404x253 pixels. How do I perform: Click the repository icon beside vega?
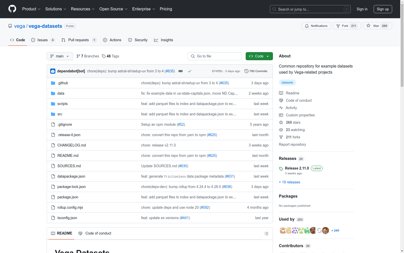(10, 26)
